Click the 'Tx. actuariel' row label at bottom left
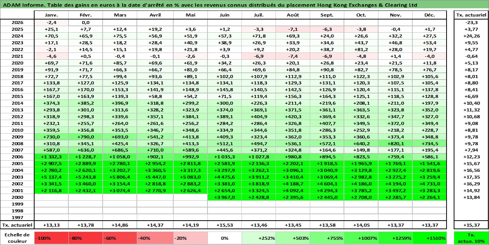 click(x=17, y=225)
